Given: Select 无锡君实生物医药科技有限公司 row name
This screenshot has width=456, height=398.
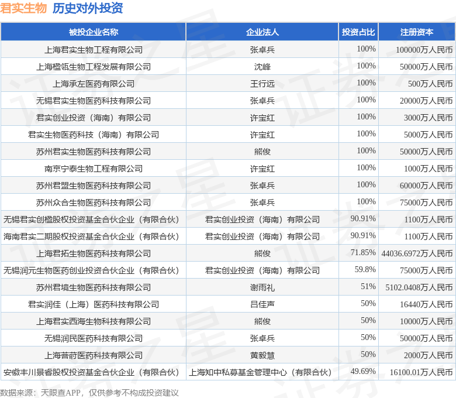Looking at the screenshot, I should (x=94, y=101).
